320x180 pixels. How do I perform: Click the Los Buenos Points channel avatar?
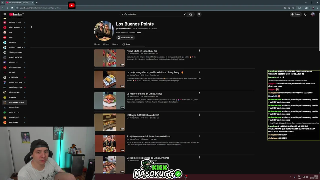[104, 31]
